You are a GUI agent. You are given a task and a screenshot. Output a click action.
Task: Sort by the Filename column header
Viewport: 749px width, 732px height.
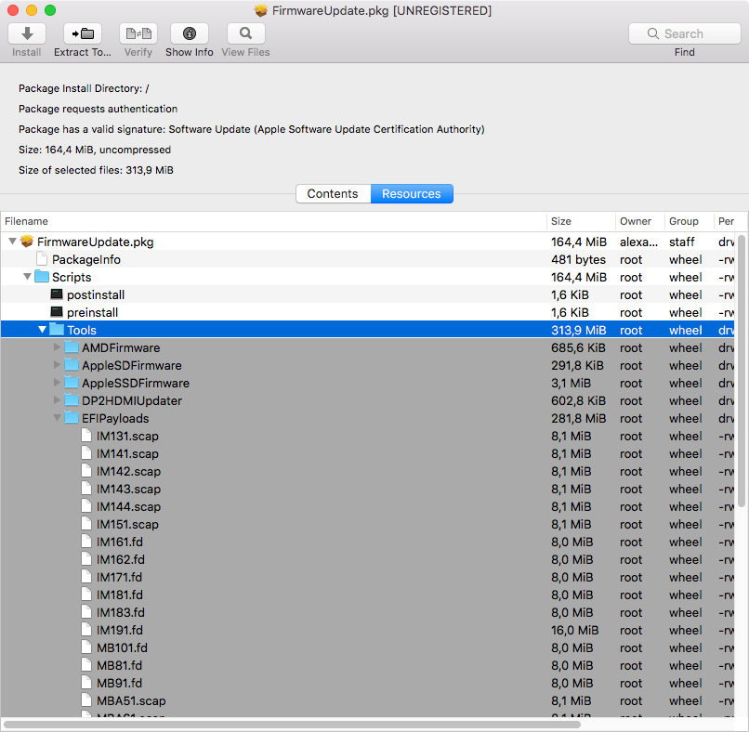274,222
